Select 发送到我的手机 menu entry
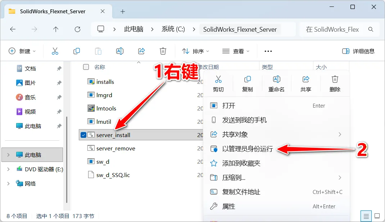This screenshot has height=222, width=385. (x=276, y=120)
